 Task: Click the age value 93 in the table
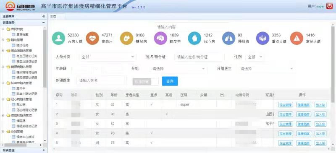[x=113, y=114]
